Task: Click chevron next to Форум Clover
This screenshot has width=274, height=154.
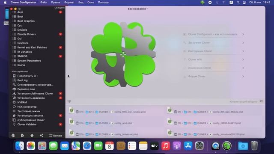Action: (243, 76)
